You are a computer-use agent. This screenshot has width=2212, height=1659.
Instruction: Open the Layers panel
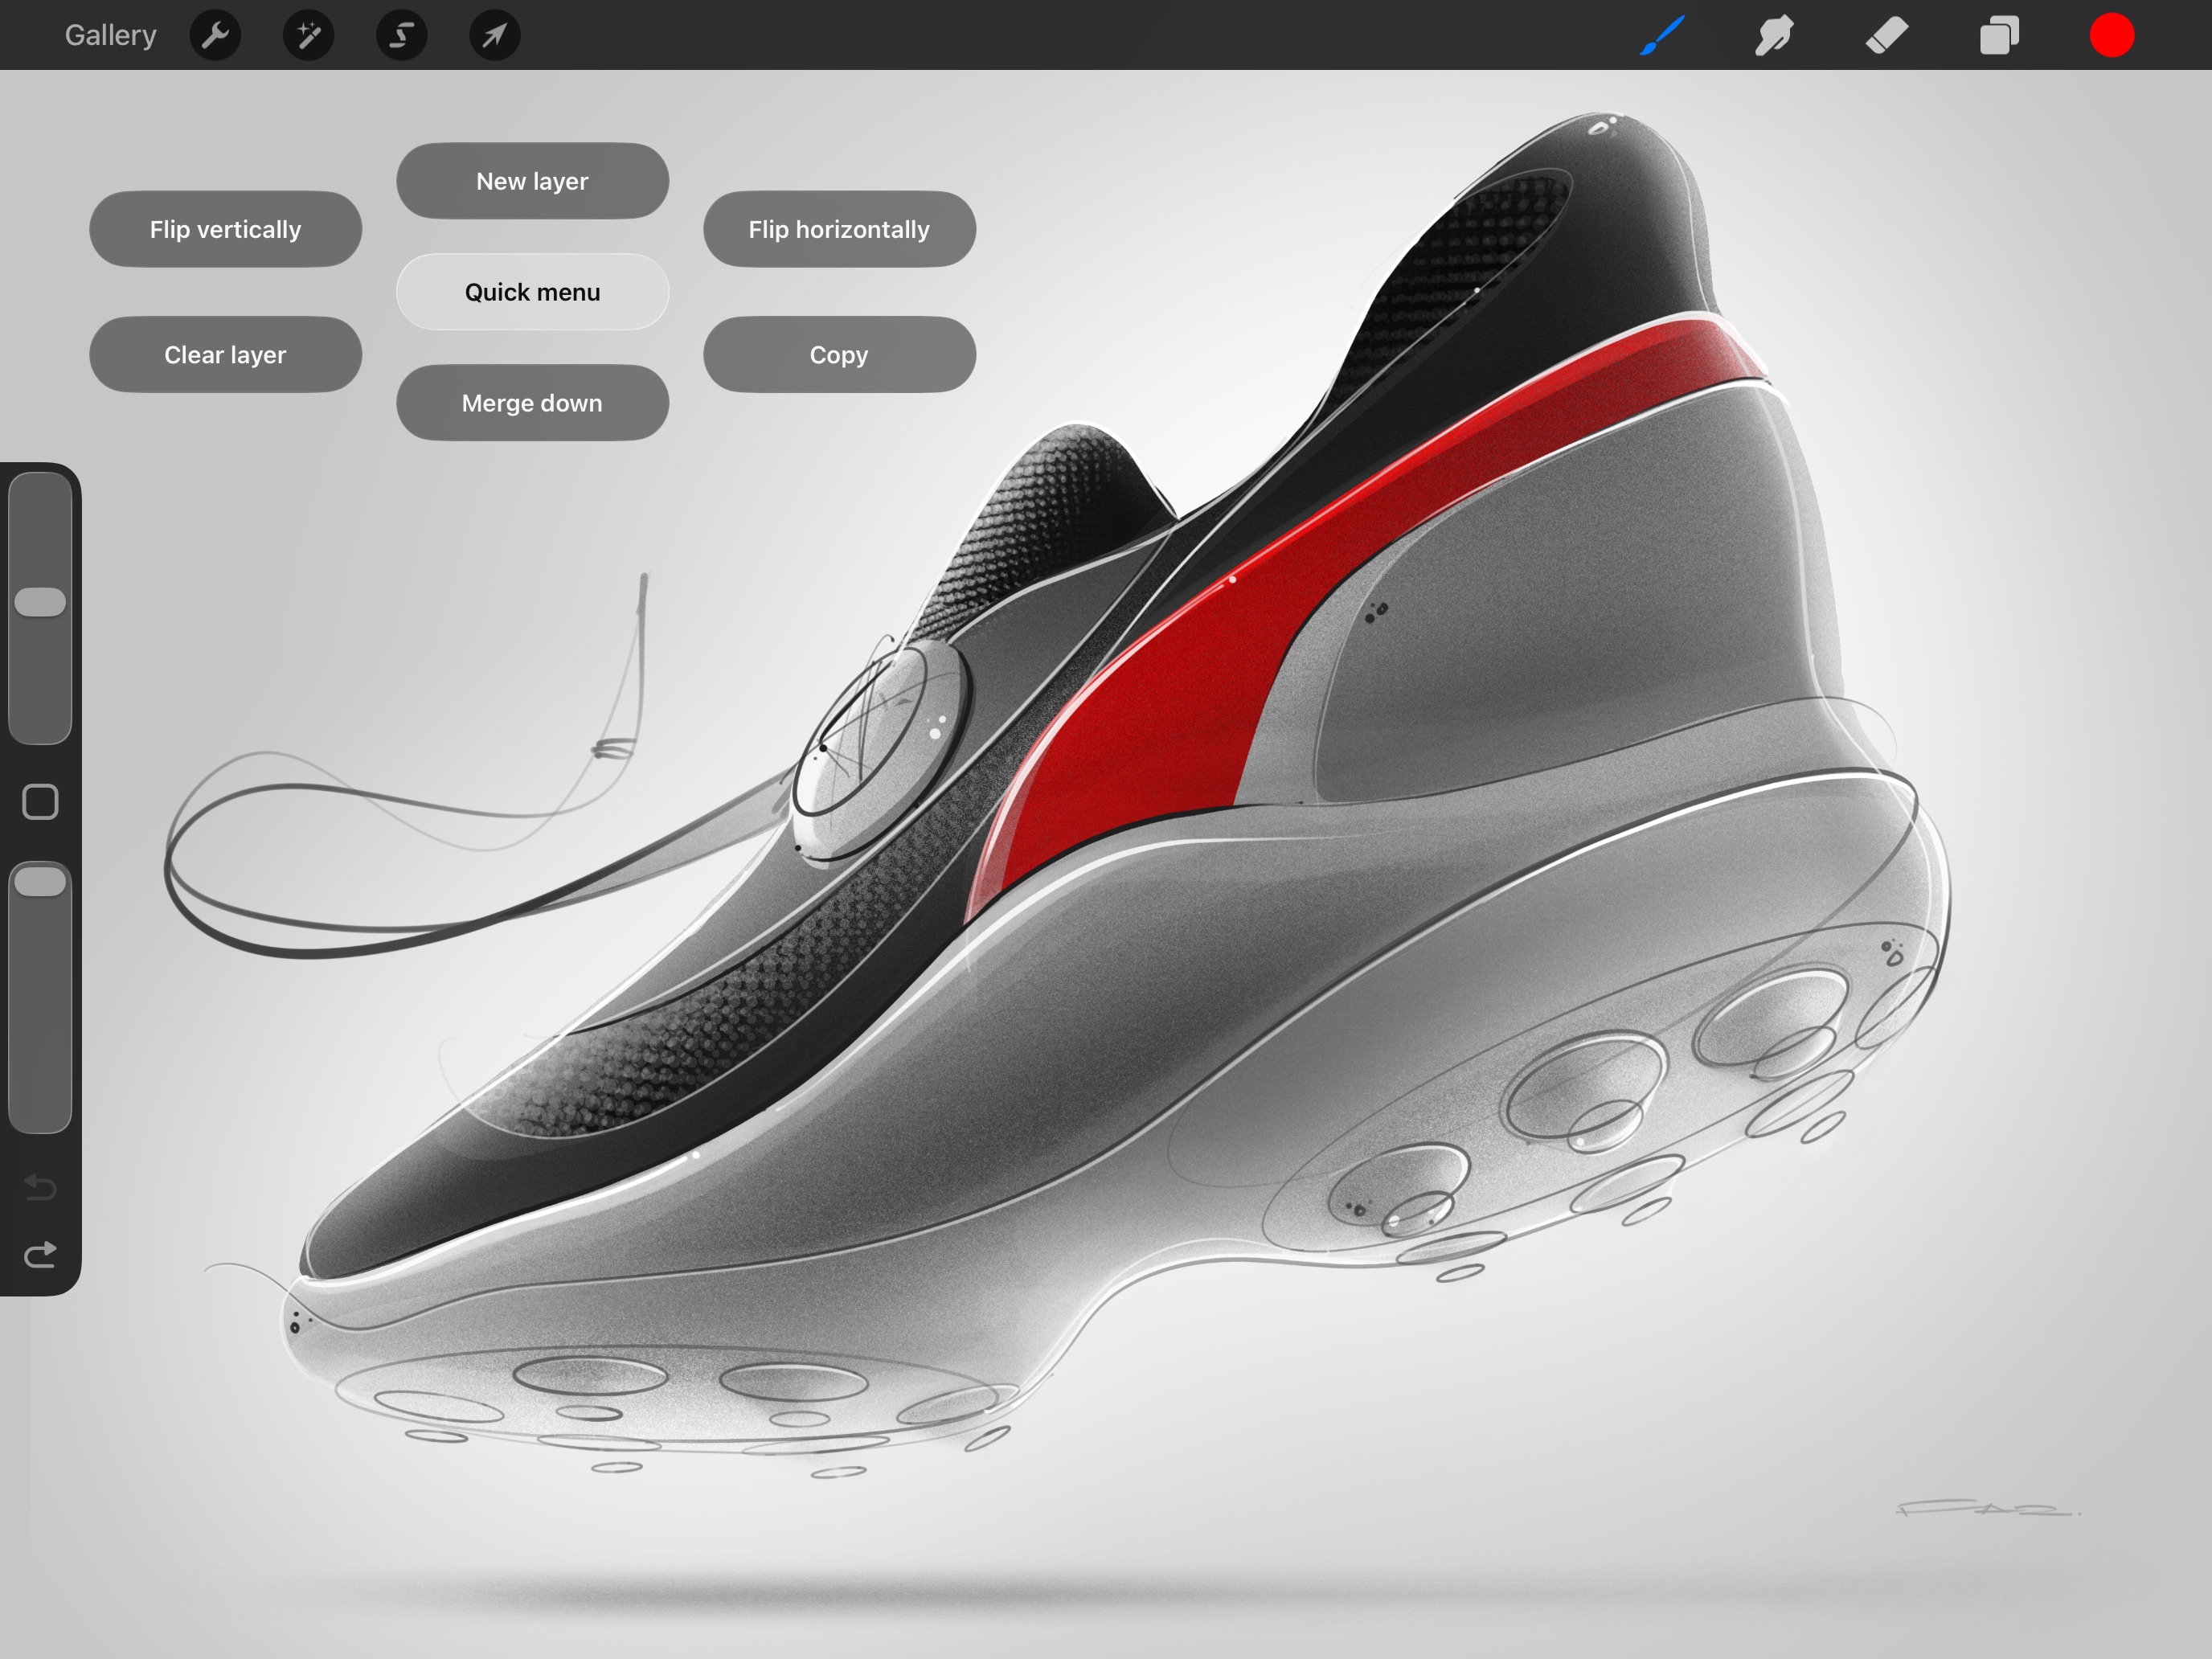(1999, 36)
